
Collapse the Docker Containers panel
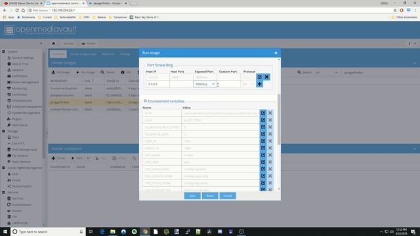click(415, 149)
